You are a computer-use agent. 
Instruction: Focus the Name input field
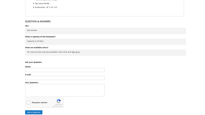pos(65,70)
